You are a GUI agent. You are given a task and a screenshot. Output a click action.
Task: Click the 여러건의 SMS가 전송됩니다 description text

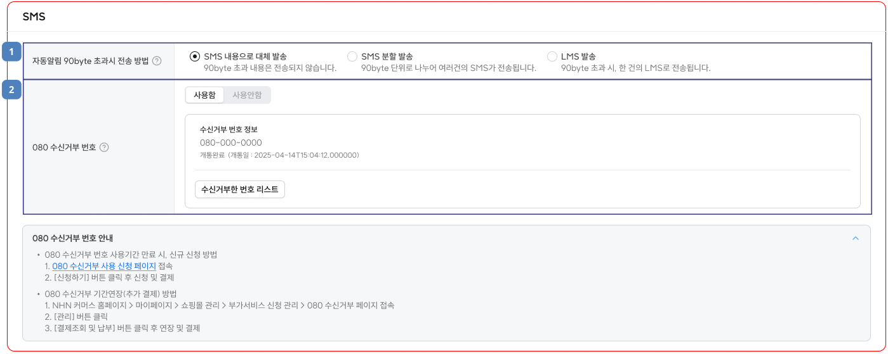pyautogui.click(x=448, y=68)
